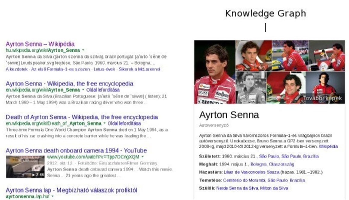Open the 'Lotus-évek' sitelink
Screen dimensions: 349x200
click(104, 69)
